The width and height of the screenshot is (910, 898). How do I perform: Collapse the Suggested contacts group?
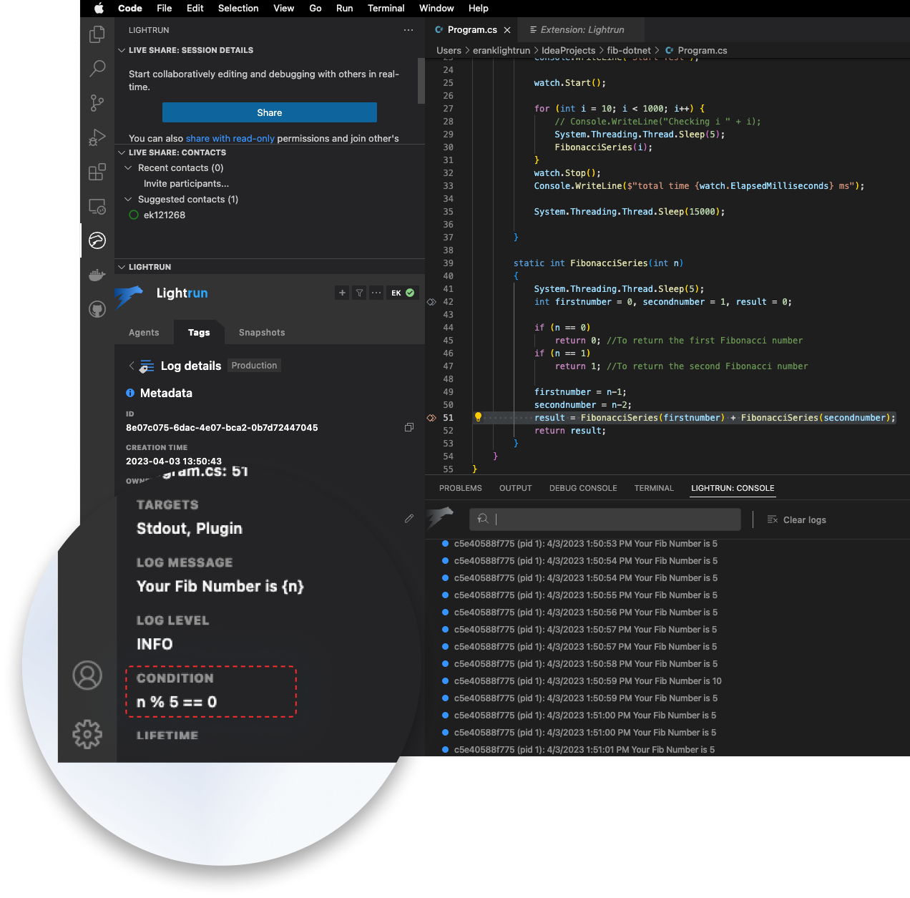tap(128, 200)
